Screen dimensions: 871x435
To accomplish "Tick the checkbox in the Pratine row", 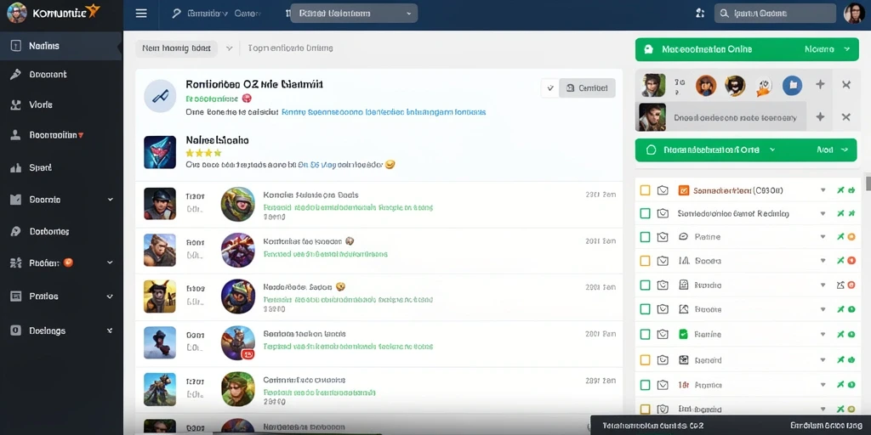I will click(645, 237).
